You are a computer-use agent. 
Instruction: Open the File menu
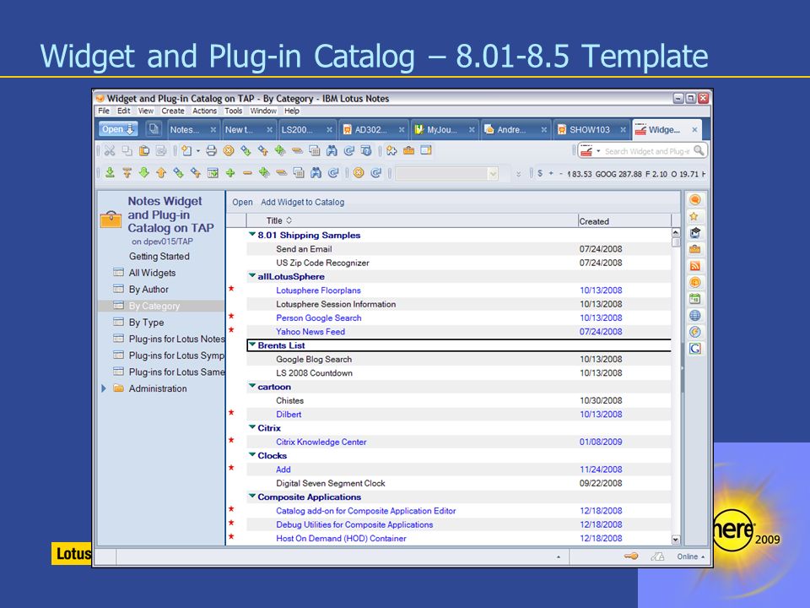(x=104, y=111)
